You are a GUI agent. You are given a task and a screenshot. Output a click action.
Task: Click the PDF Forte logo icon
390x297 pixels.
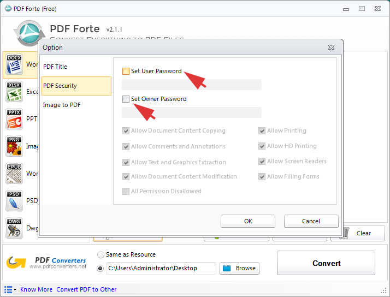[x=29, y=33]
